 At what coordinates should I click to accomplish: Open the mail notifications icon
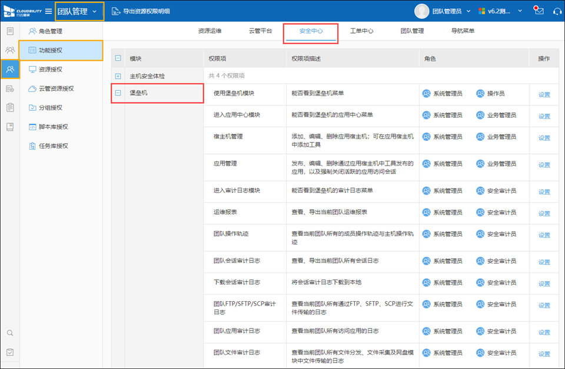pos(538,11)
